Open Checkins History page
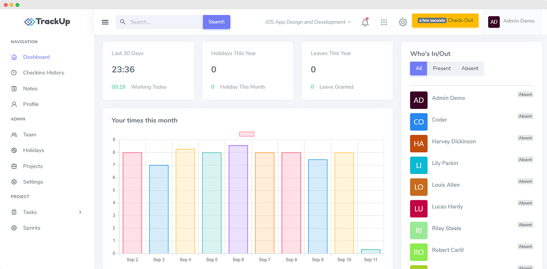Viewport: 547px width, 269px height. click(x=44, y=73)
